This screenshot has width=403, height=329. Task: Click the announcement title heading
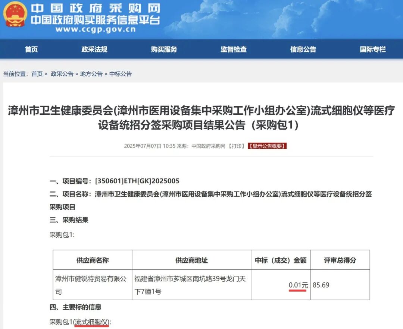[201, 117]
